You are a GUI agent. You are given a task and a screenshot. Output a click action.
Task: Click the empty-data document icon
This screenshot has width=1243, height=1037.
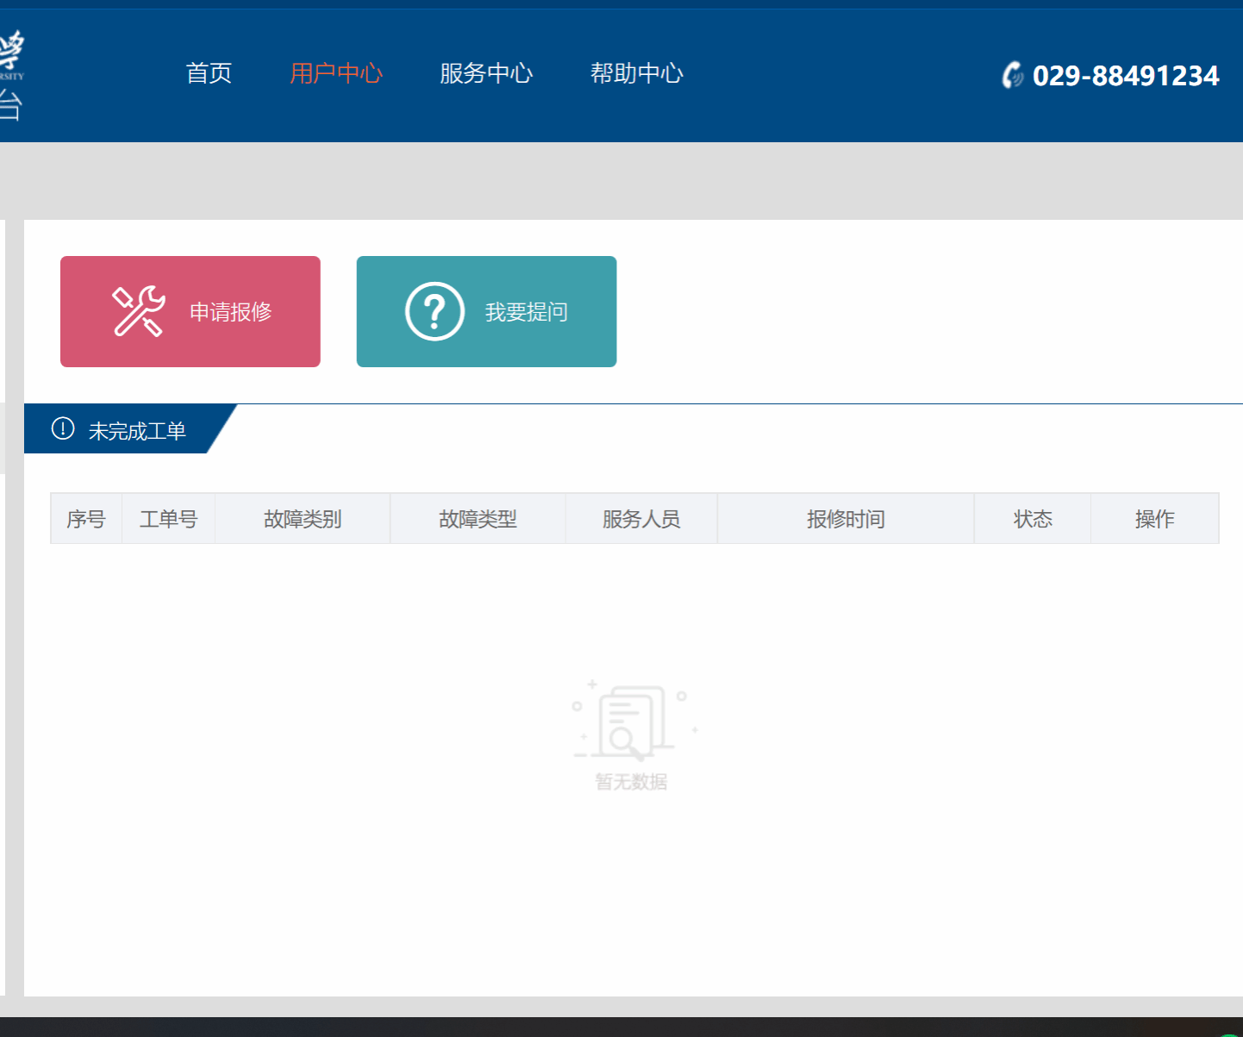click(633, 722)
